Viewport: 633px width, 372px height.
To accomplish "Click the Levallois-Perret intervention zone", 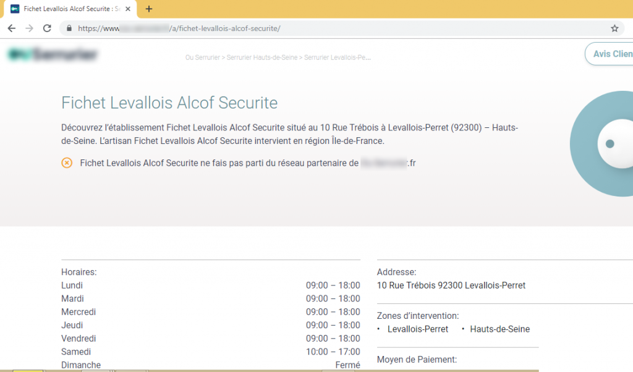I will tap(418, 329).
